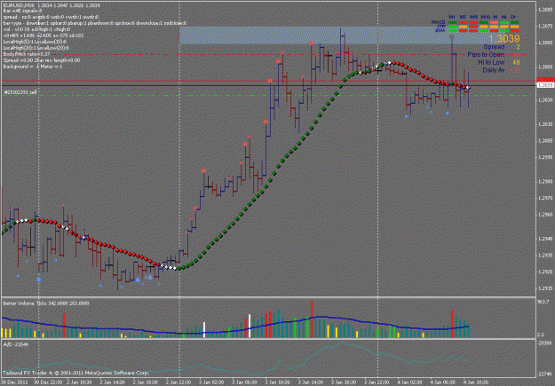Click the Hi to Low label
Viewport: 555px width, 386px height.
491,62
